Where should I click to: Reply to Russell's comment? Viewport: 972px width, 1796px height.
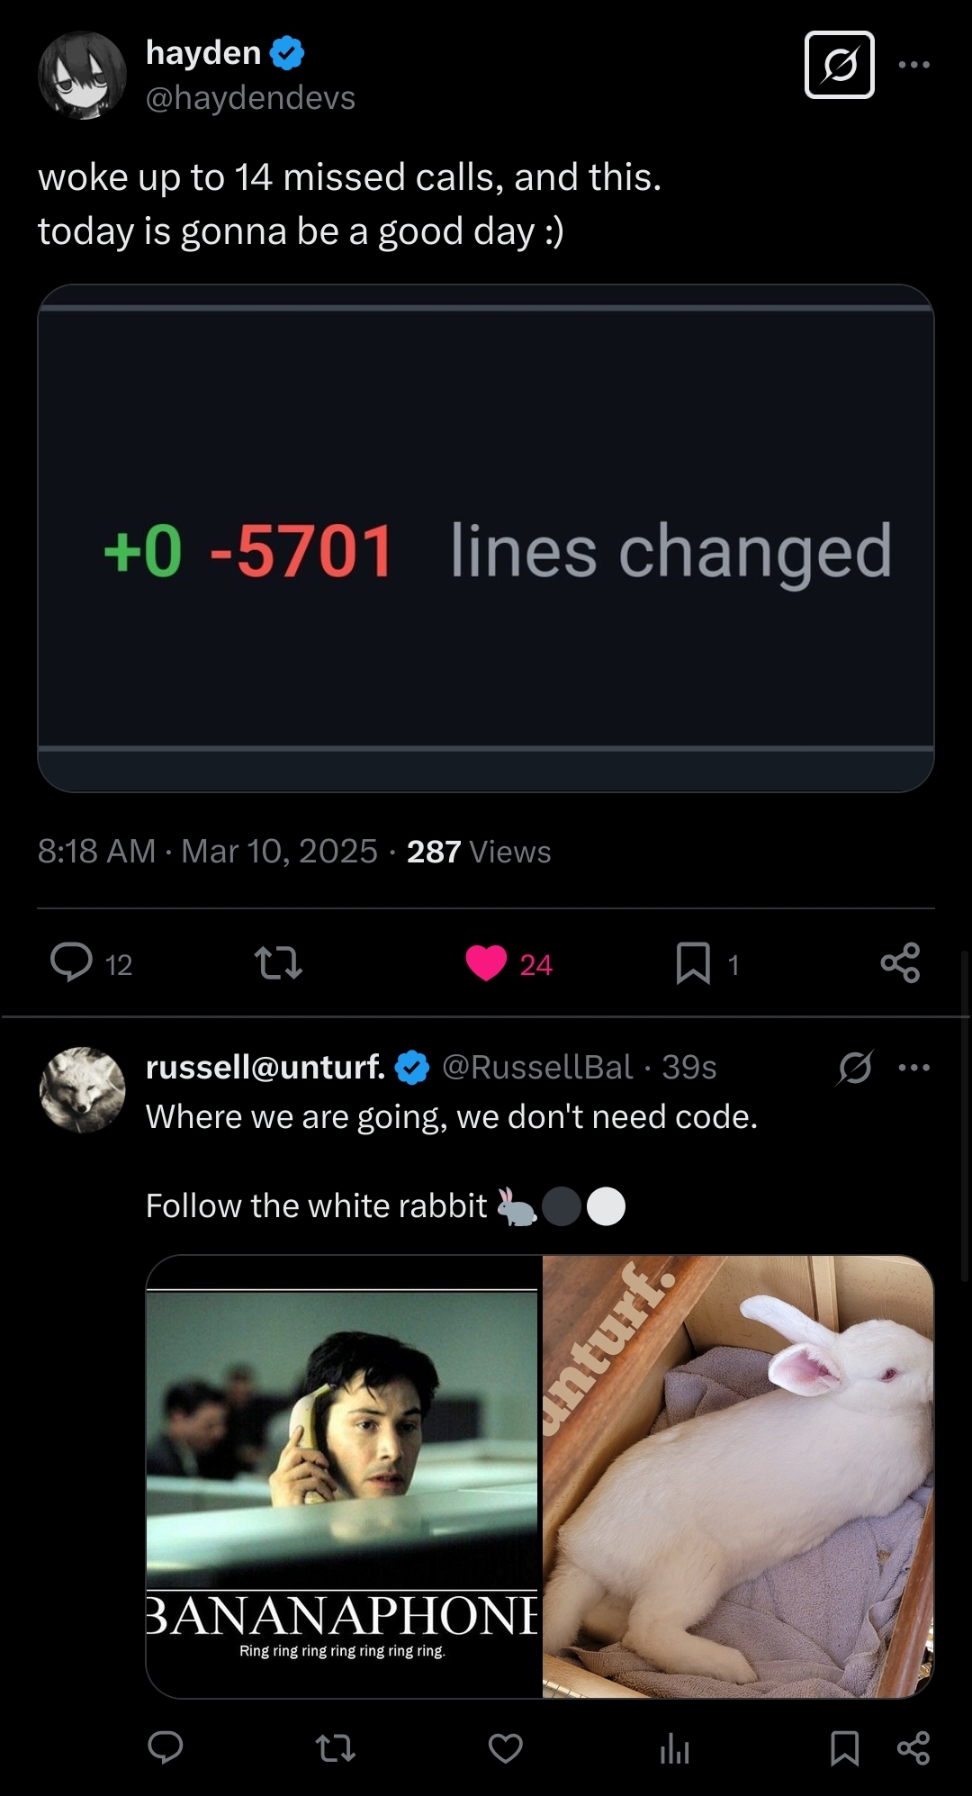(166, 1747)
